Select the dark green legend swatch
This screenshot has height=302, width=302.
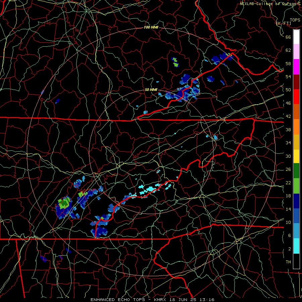coord(296,171)
